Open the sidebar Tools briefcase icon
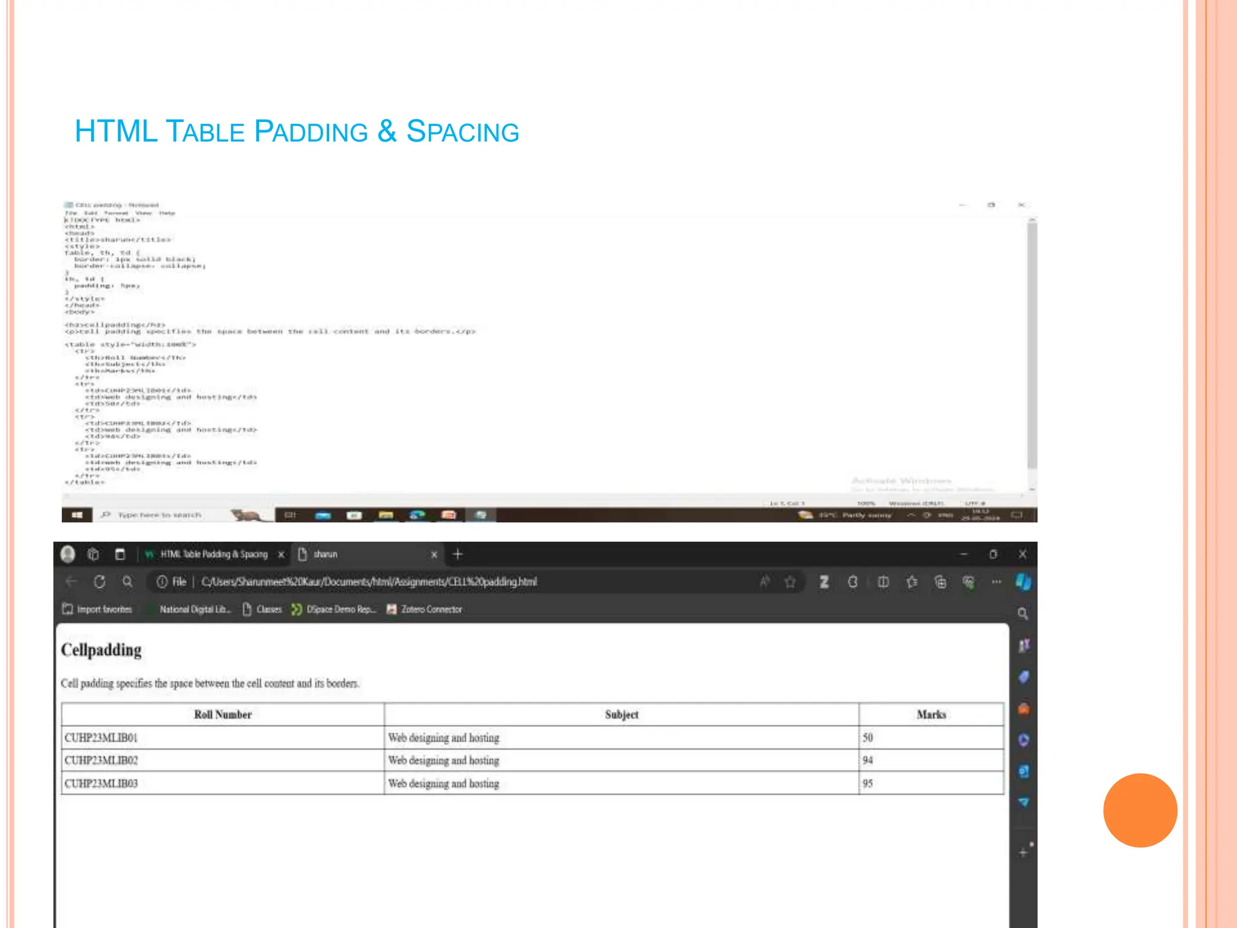 coord(1024,708)
